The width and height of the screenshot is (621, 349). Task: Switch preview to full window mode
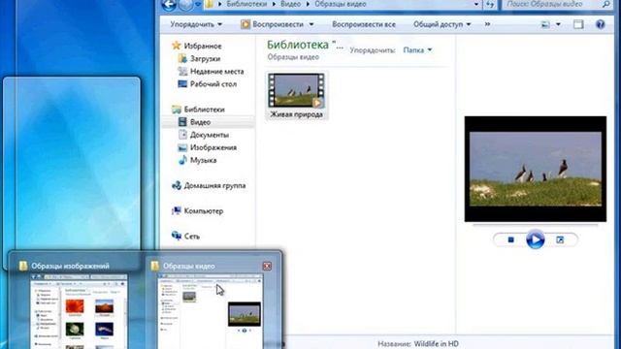560,239
